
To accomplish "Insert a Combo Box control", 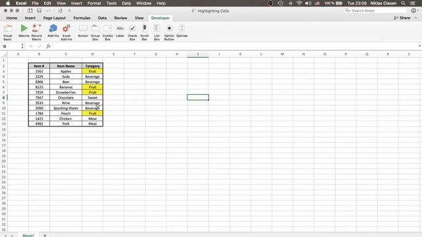I will [x=107, y=32].
